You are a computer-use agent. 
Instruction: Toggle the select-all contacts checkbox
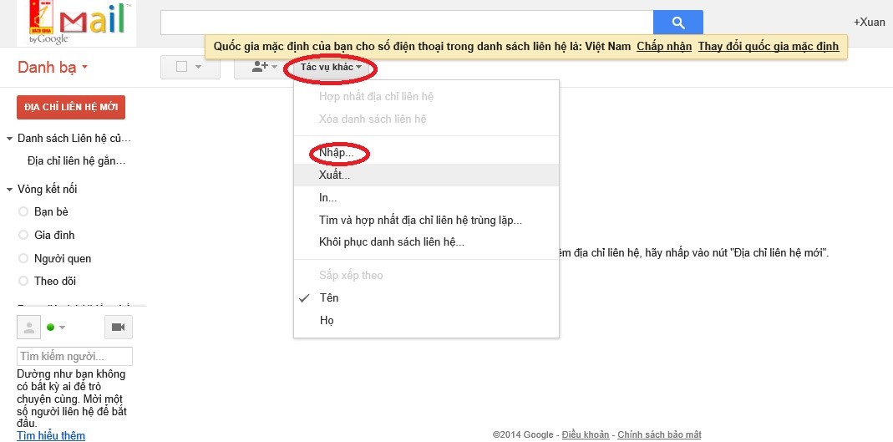181,68
